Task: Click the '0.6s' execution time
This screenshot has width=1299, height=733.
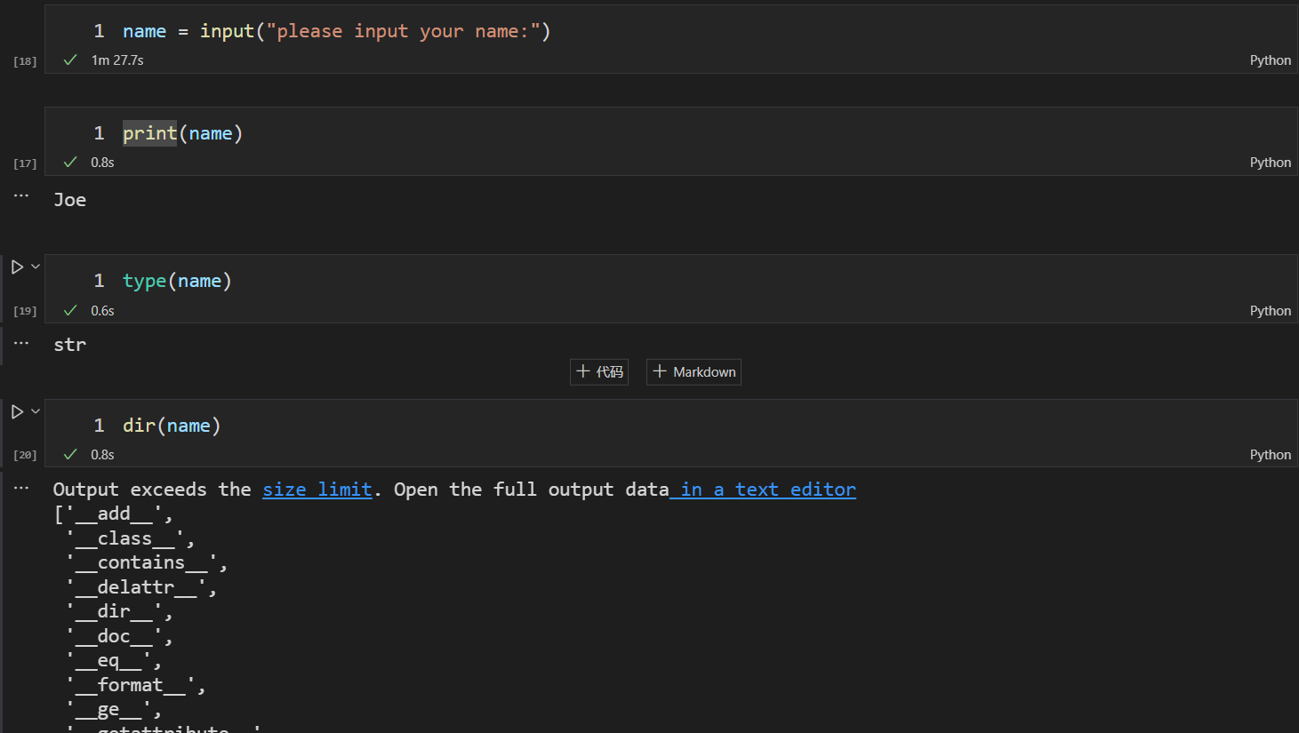Action: pos(102,311)
